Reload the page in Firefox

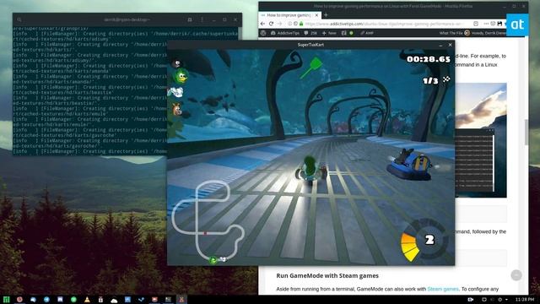point(271,24)
